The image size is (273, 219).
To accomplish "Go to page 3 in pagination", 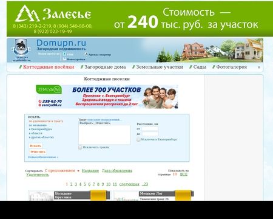I will pyautogui.click(x=76, y=184).
